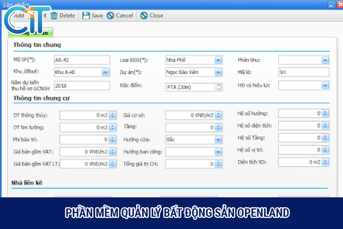
Task: Click the Giá cơ sở value field
Action: tap(190, 115)
